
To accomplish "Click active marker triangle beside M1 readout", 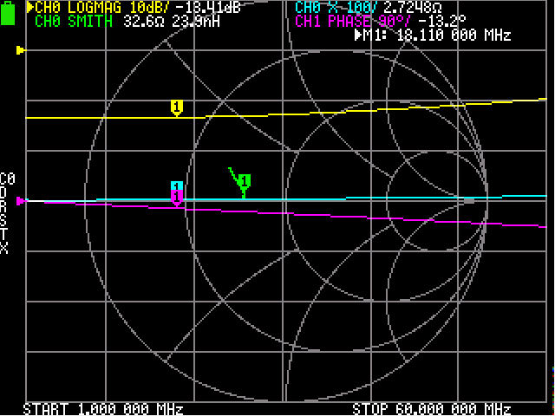I will coord(359,36).
